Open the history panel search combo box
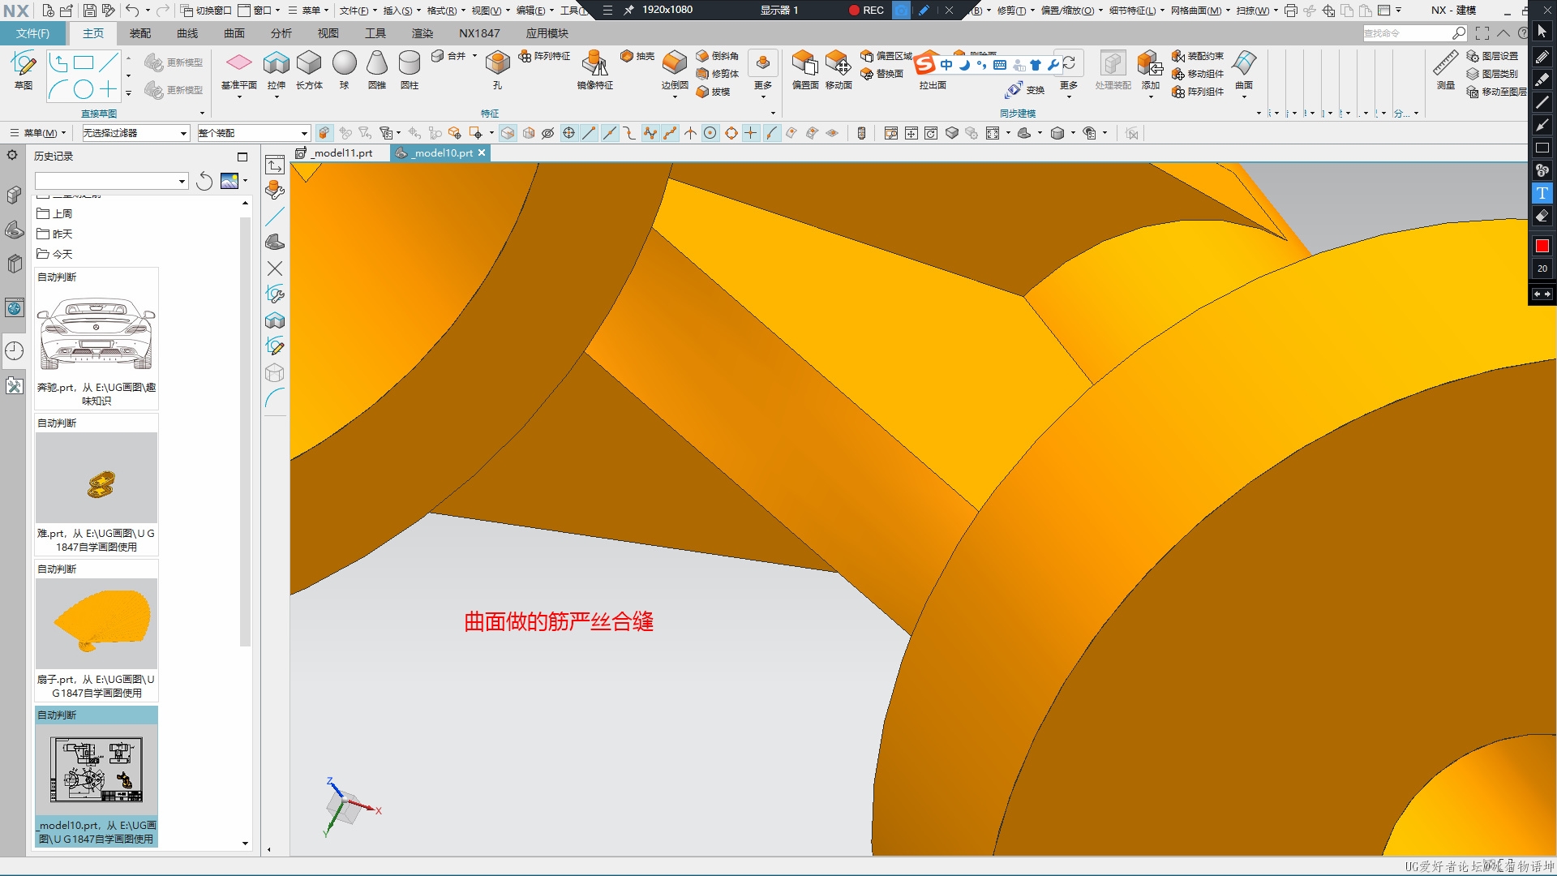Image resolution: width=1557 pixels, height=876 pixels. [x=112, y=181]
